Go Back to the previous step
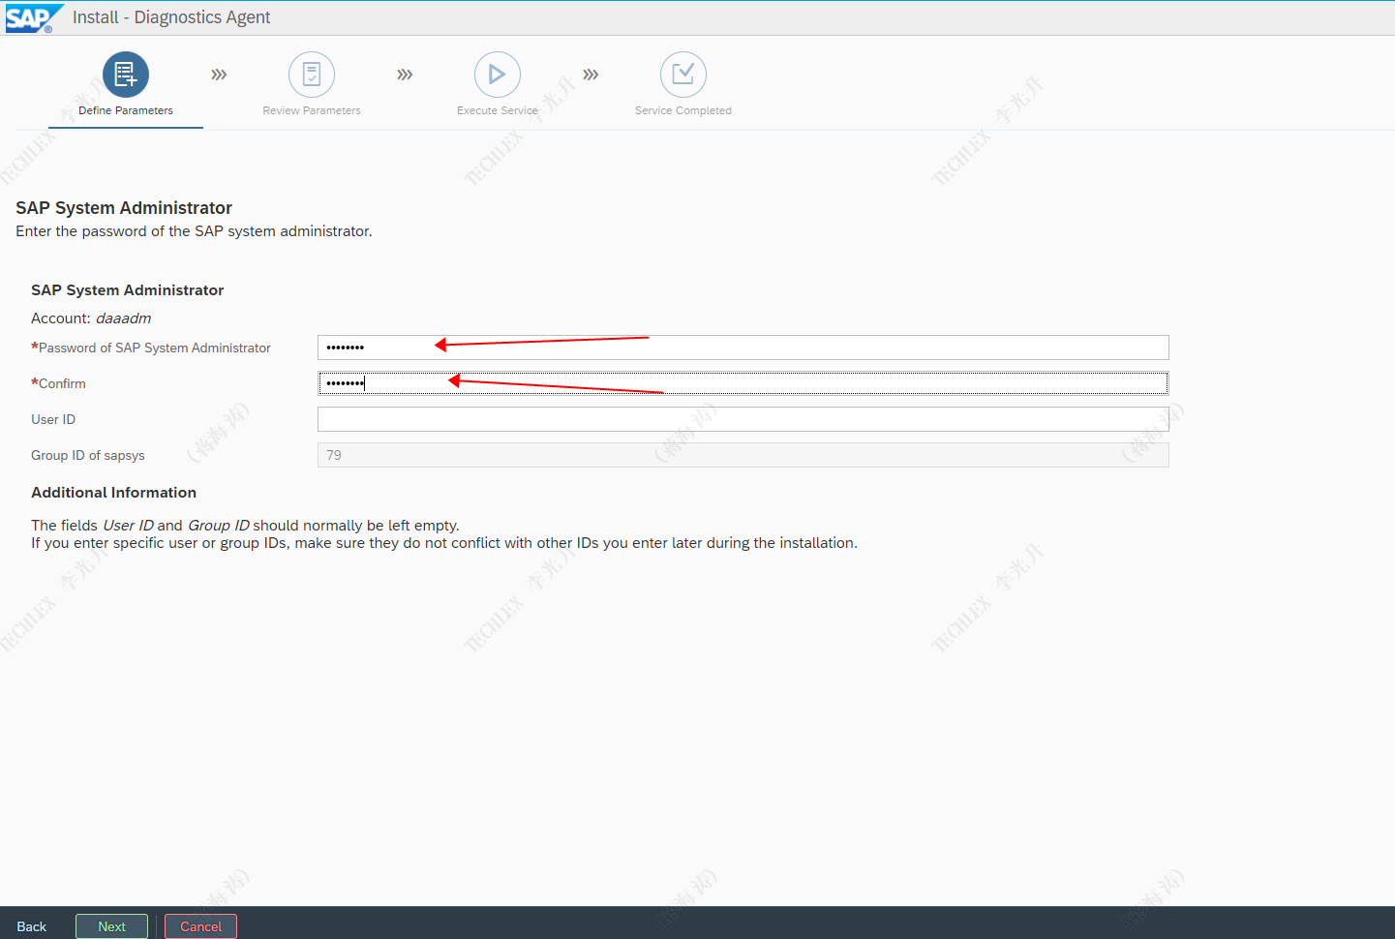 [32, 926]
